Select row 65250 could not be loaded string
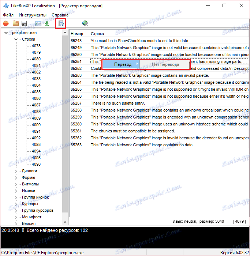This screenshot has height=256, width=250. pos(159,54)
